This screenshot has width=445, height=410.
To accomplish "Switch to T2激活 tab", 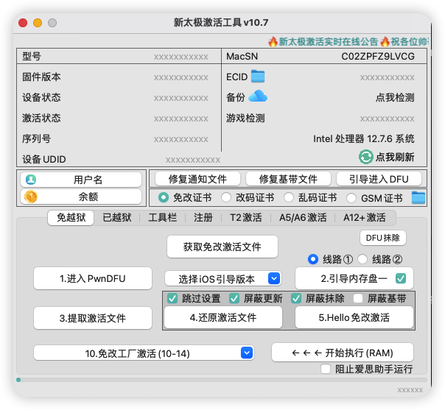I will tap(246, 218).
